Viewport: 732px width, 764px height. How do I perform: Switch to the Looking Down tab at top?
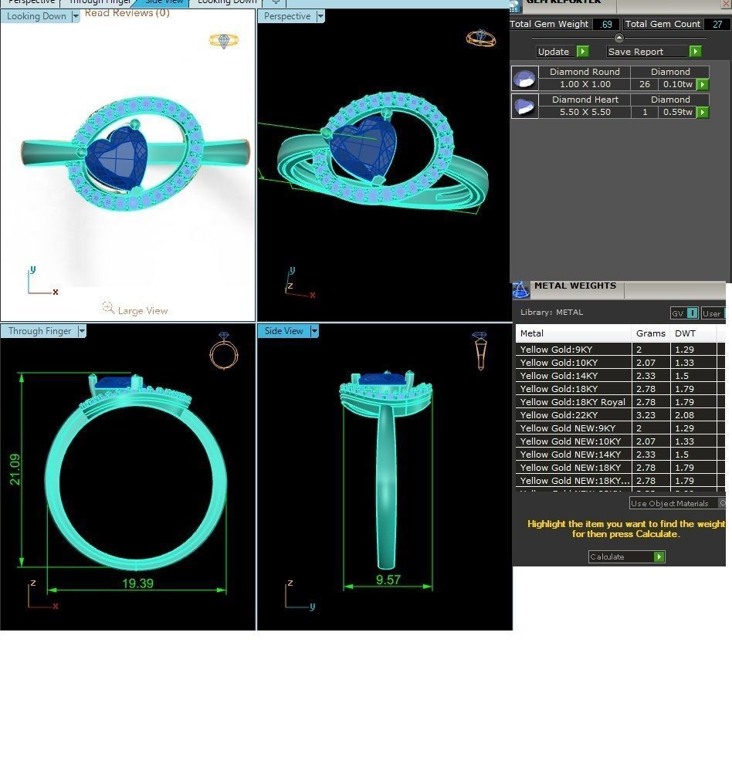[x=227, y=2]
